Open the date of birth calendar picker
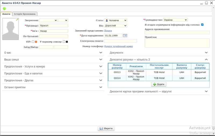 pyautogui.click(x=125, y=36)
